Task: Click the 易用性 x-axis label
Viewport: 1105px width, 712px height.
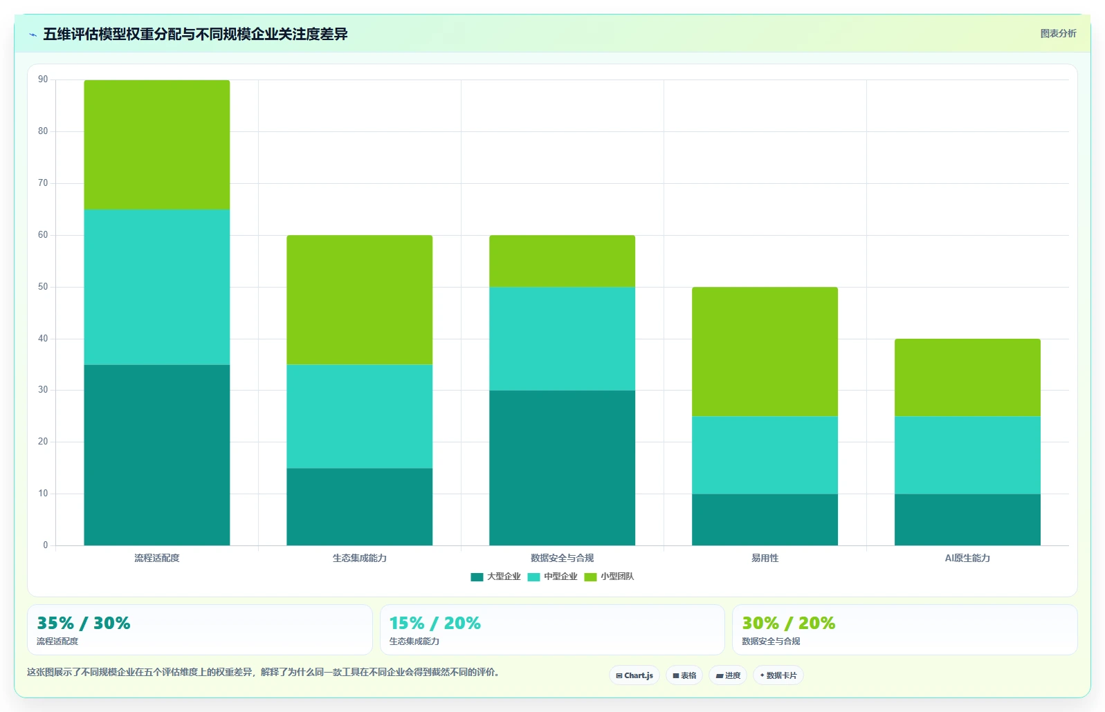Action: coord(765,558)
